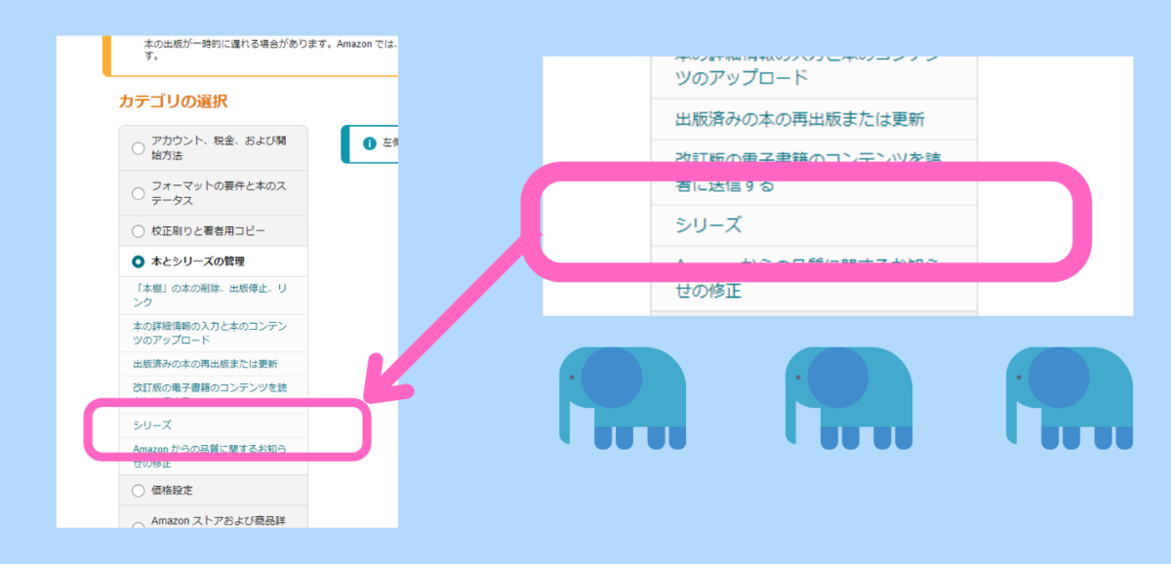The image size is (1171, 564).
Task: Open Amazon からの品質に関するお知らせの修正 in small list
Action: click(210, 455)
